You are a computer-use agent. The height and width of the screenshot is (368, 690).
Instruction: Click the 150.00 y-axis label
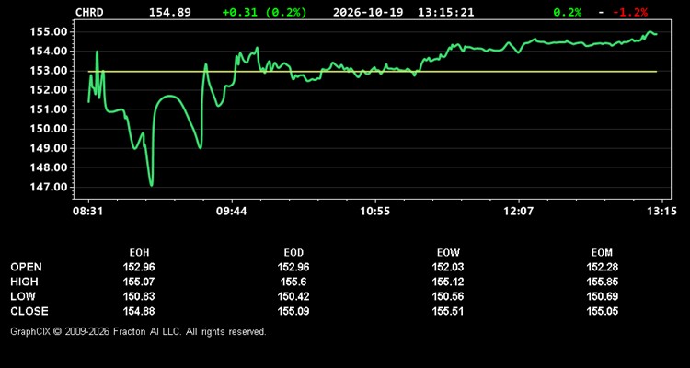point(49,129)
